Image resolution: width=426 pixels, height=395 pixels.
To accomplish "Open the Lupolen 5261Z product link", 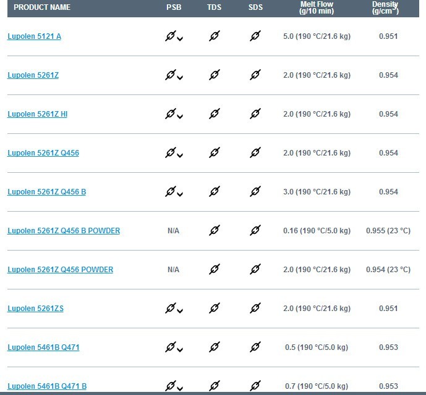I will coord(33,75).
